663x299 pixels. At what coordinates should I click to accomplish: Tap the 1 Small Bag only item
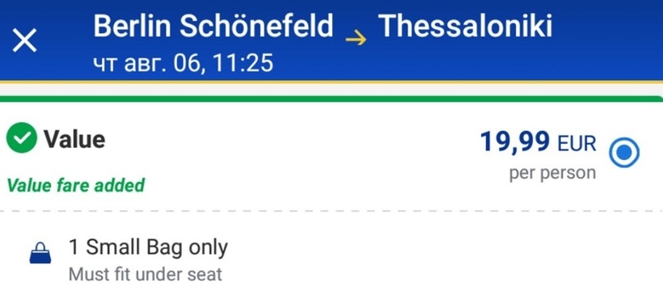(x=149, y=247)
